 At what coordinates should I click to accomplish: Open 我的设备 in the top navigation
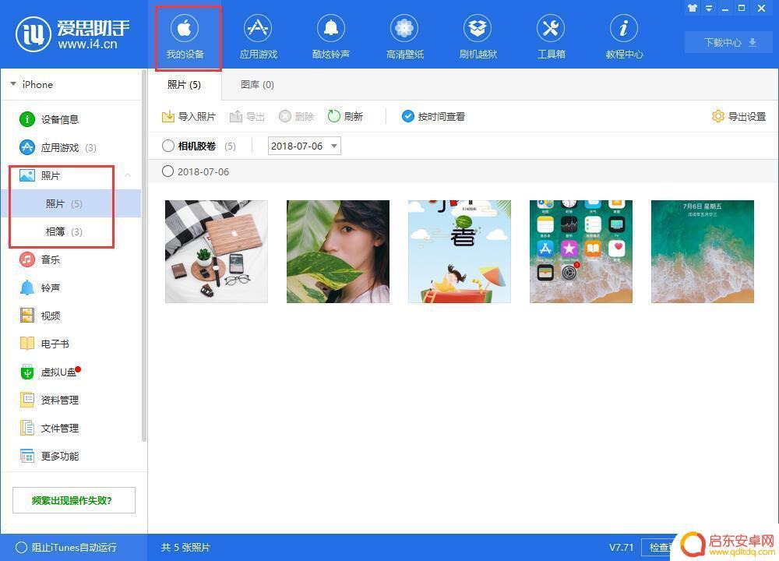pyautogui.click(x=185, y=37)
